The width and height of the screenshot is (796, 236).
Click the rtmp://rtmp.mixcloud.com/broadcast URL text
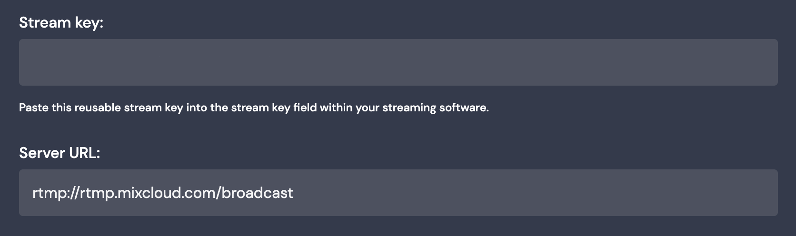click(x=163, y=193)
